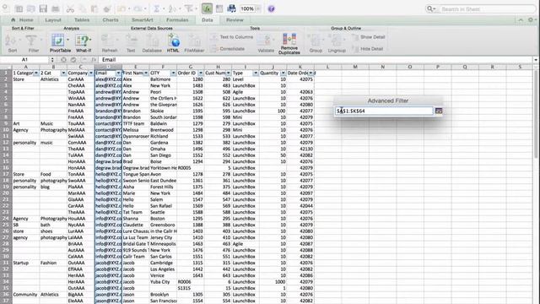
Task: Collapse the ribbon with the chevron
Action: [521, 20]
